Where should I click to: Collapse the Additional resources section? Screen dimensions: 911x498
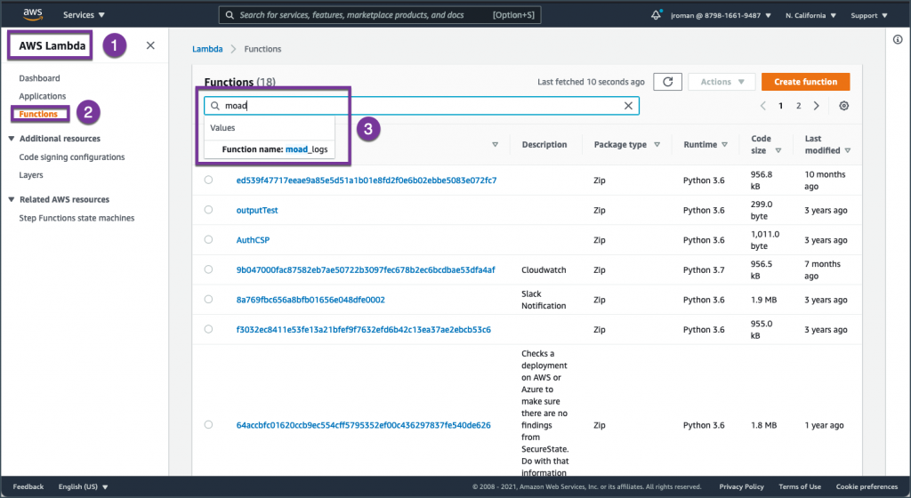(12, 139)
